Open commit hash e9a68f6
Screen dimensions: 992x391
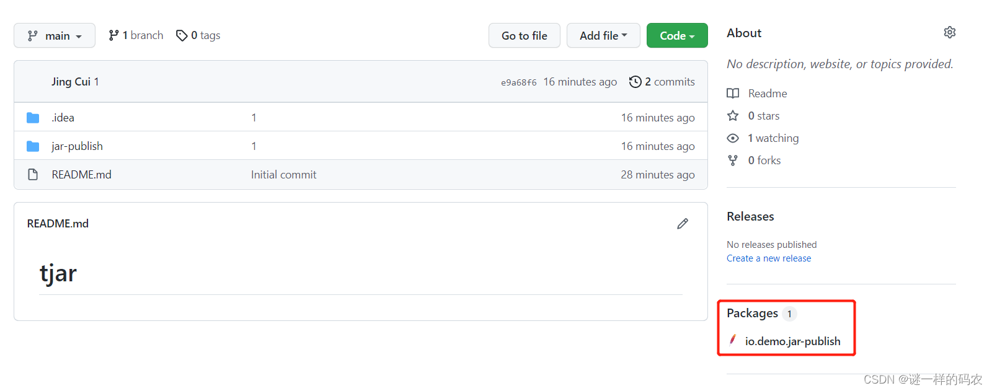click(519, 82)
